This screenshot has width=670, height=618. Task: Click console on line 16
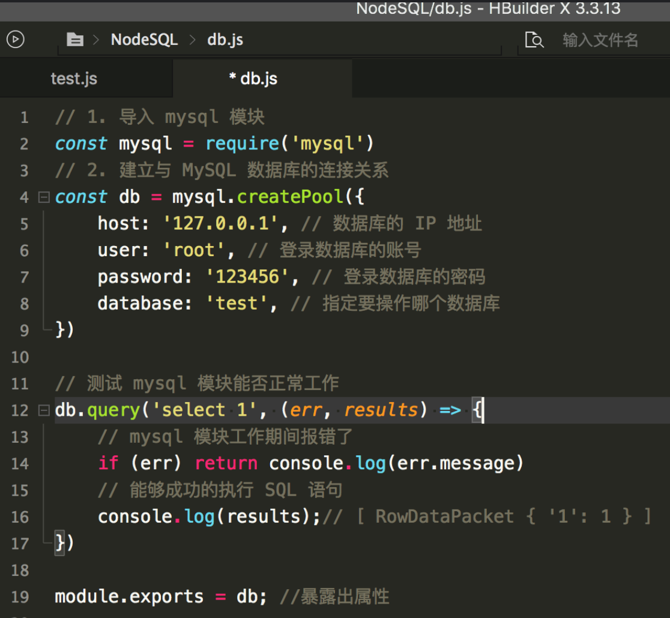135,517
